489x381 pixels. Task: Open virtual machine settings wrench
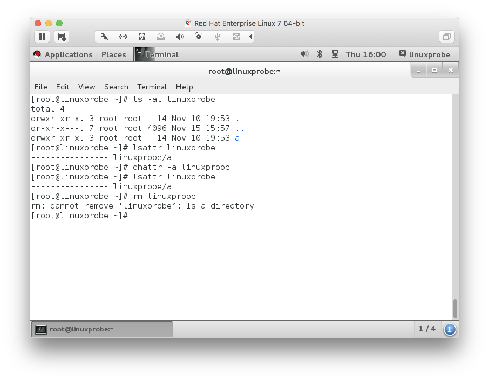click(x=104, y=37)
